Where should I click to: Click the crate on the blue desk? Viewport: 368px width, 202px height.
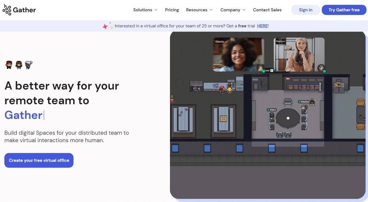coord(223,119)
